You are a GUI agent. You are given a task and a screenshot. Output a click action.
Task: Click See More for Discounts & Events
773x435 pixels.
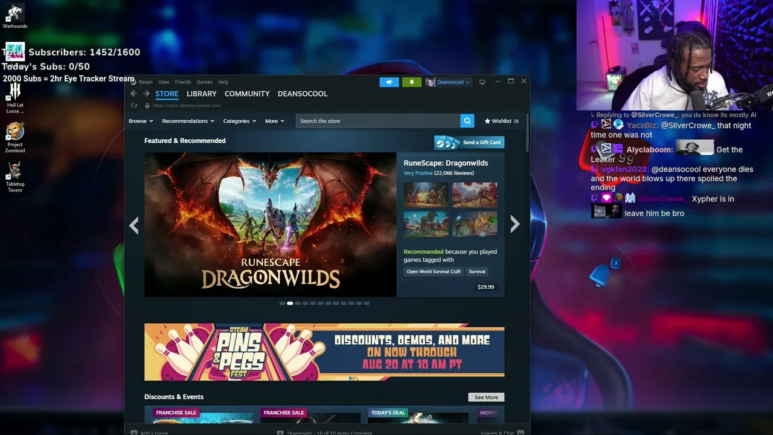pos(486,398)
